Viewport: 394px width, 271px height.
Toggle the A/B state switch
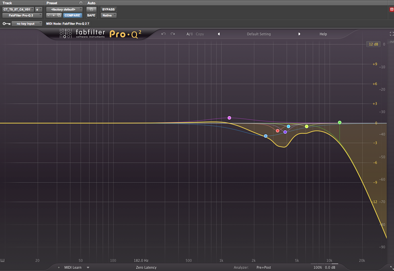pos(190,34)
